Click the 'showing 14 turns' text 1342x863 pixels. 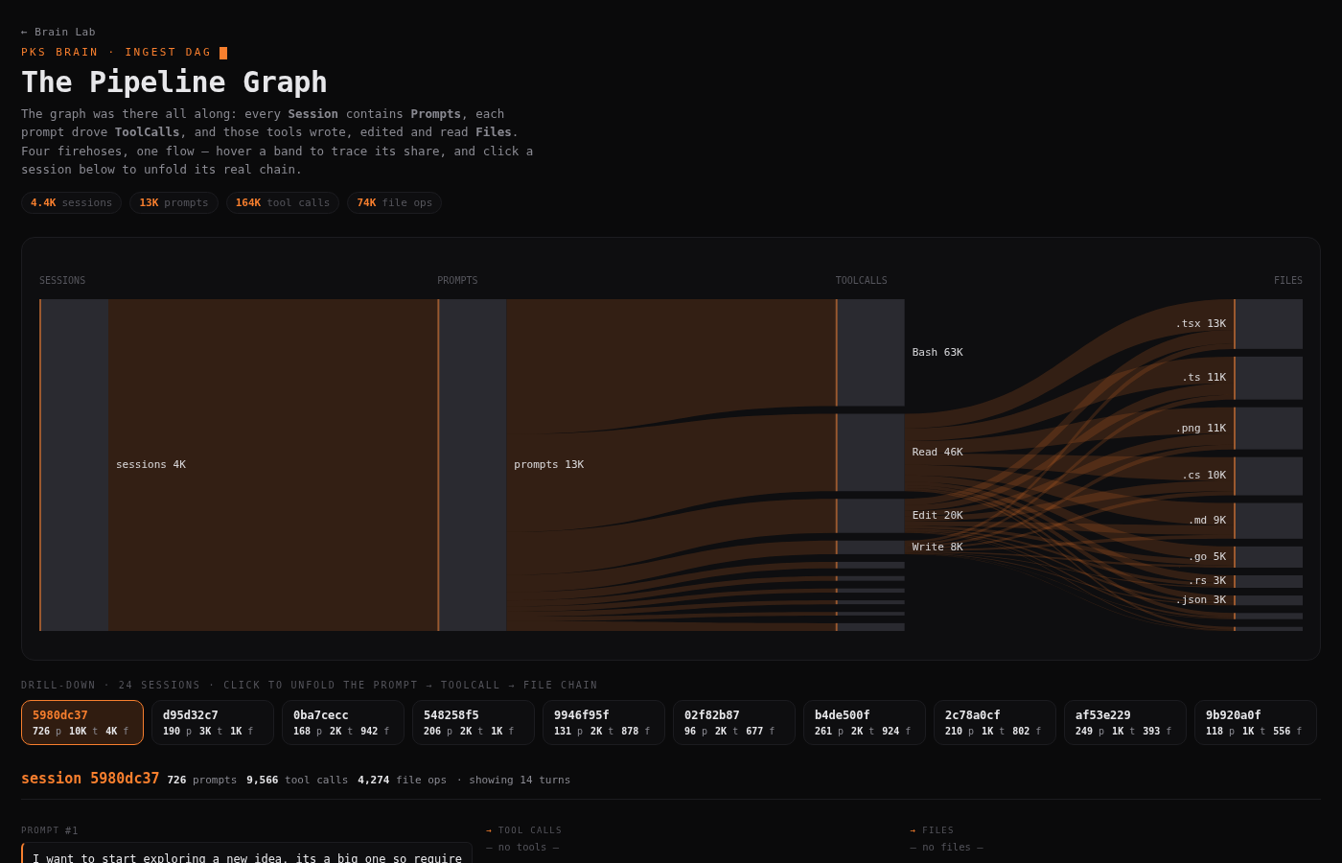click(x=521, y=780)
